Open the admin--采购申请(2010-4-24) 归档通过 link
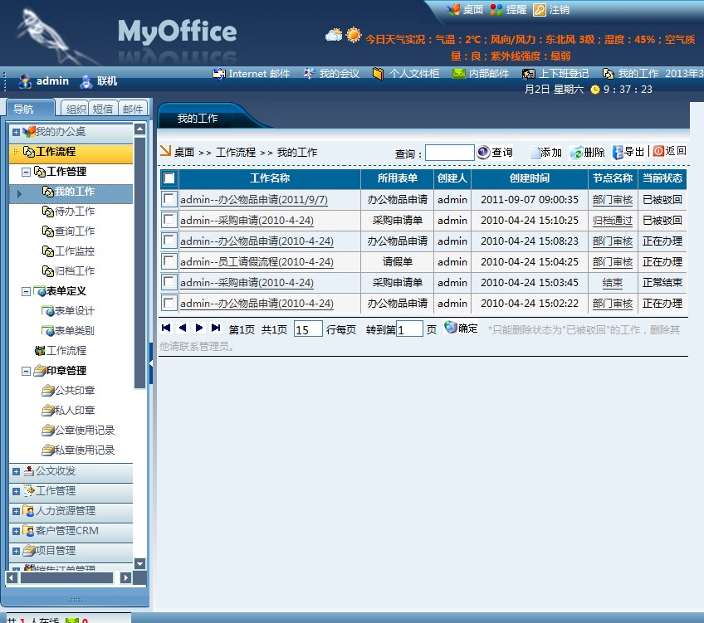 click(612, 221)
